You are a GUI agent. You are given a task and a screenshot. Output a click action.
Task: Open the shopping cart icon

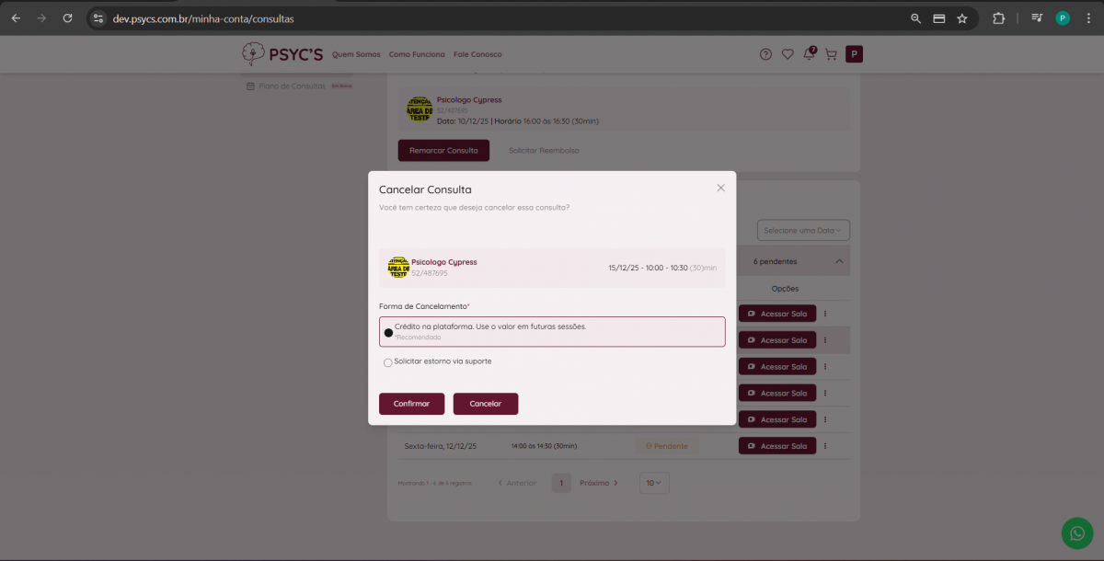[x=831, y=54]
